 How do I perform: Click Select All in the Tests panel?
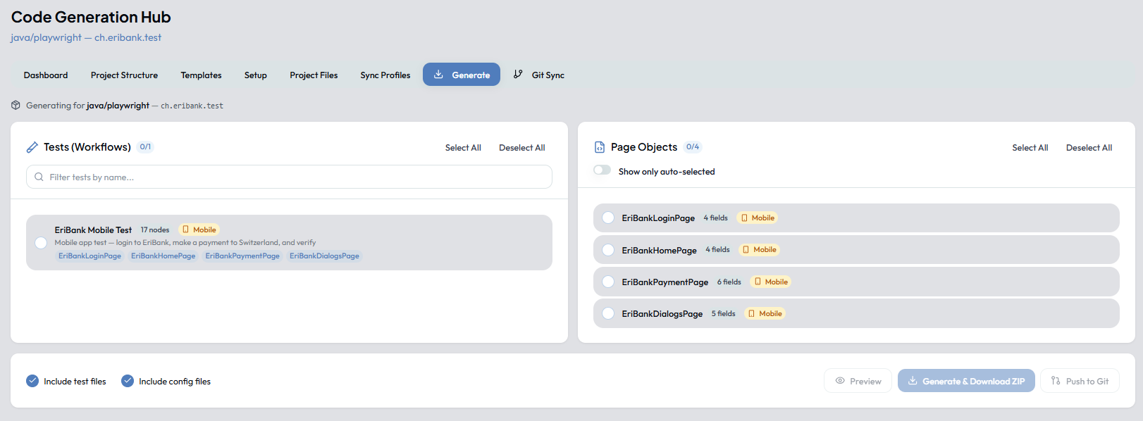[463, 148]
